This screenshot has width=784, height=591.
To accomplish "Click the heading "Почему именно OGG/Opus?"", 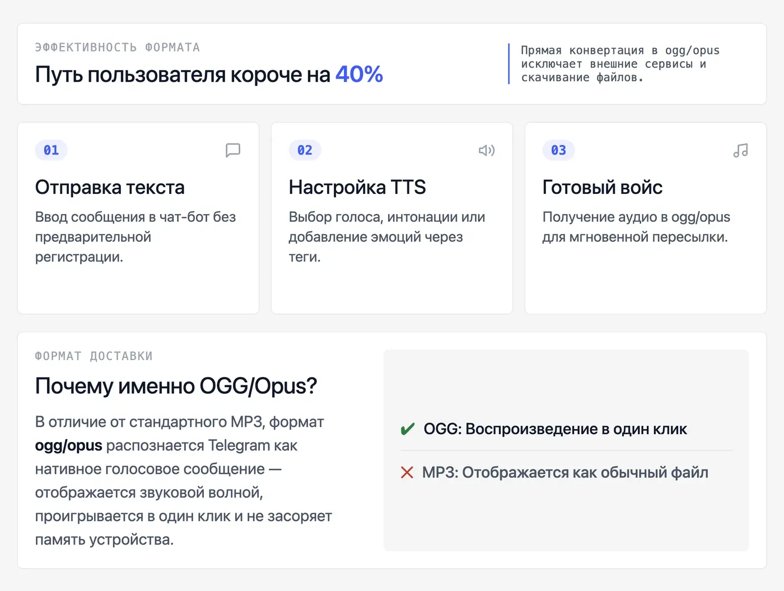I will [x=176, y=386].
